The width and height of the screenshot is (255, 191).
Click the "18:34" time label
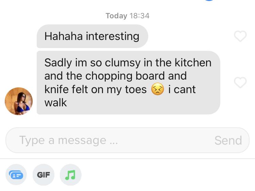pos(139,16)
